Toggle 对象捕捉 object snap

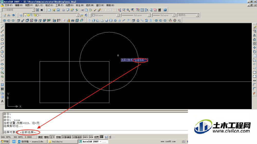[x=67, y=137]
